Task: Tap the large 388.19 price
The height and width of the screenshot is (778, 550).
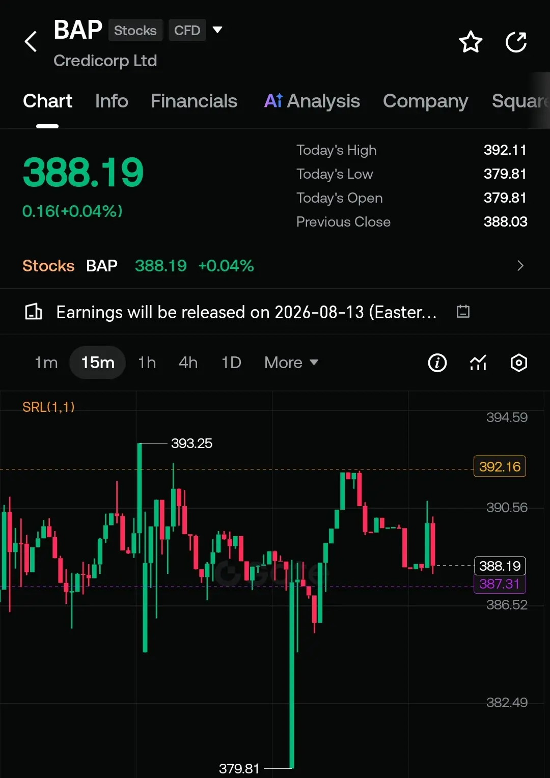Action: click(83, 173)
